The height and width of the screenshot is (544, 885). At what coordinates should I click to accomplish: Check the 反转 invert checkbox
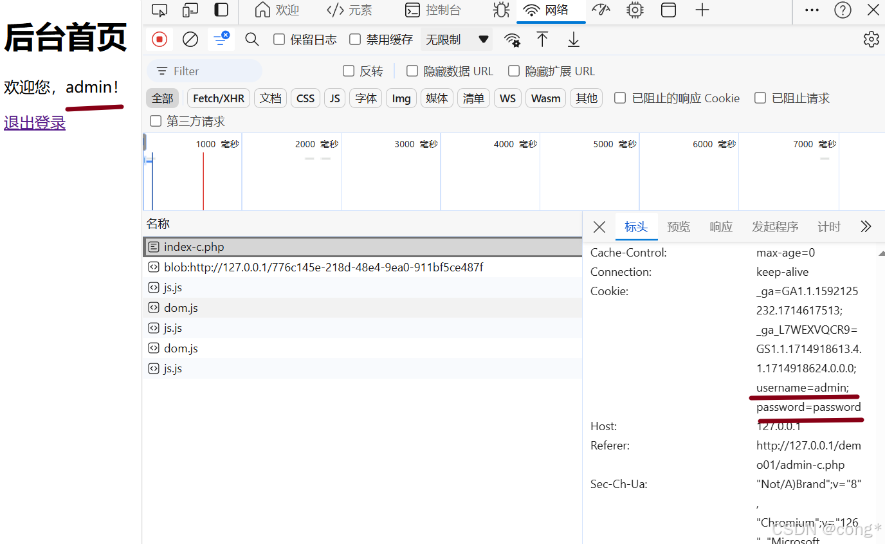349,71
